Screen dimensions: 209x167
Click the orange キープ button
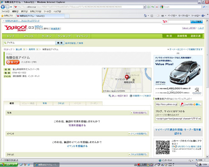pyautogui.click(x=13, y=62)
